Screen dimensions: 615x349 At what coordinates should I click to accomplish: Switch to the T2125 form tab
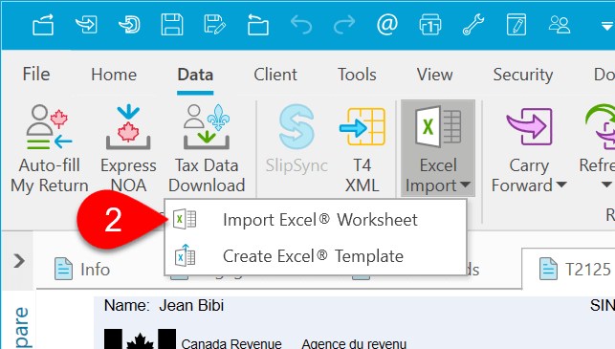click(x=575, y=269)
